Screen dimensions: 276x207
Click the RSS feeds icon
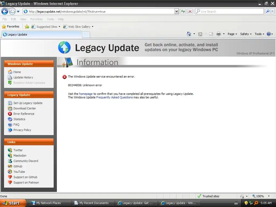(200, 34)
